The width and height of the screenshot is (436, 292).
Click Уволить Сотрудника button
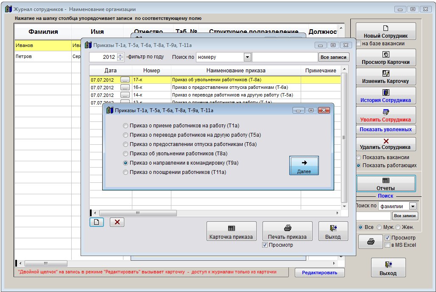[x=386, y=115]
